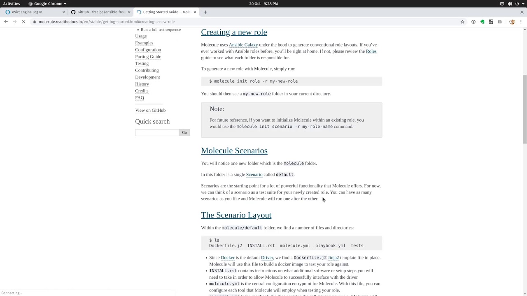Image resolution: width=527 pixels, height=296 pixels.
Task: Switch to the GitHub freeipa tab
Action: coord(100,12)
